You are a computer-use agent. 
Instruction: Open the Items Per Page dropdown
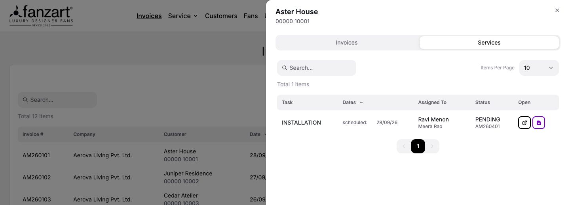(539, 68)
